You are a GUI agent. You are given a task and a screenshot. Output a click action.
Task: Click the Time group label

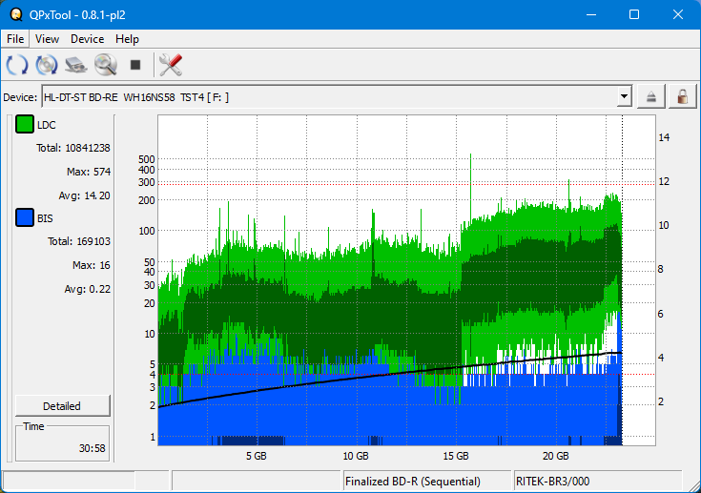33,426
